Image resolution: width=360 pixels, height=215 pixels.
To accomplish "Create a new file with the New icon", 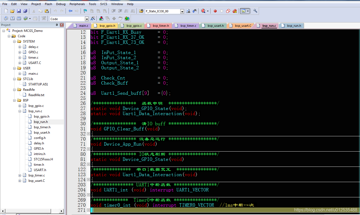I will (6, 11).
